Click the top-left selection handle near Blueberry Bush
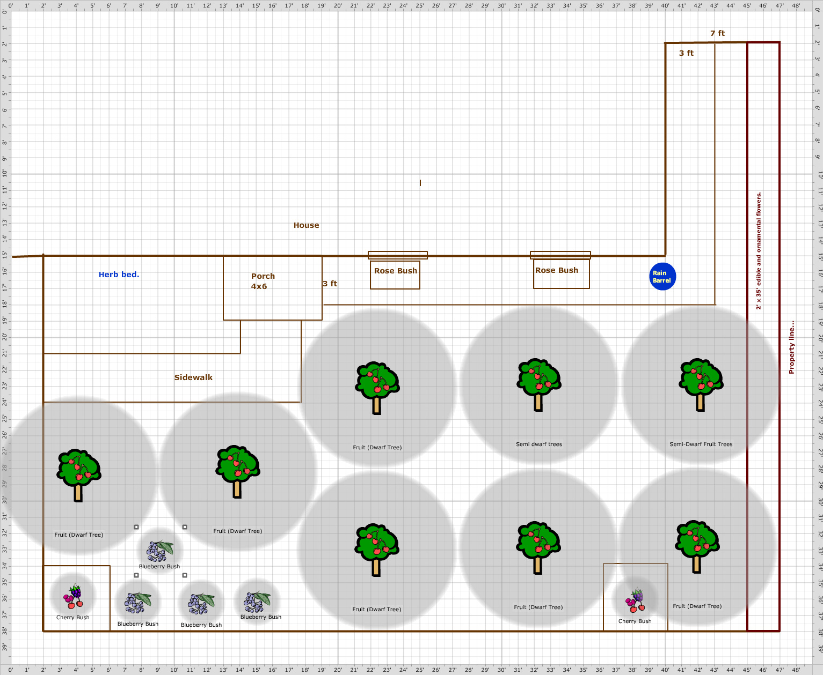 pyautogui.click(x=136, y=527)
